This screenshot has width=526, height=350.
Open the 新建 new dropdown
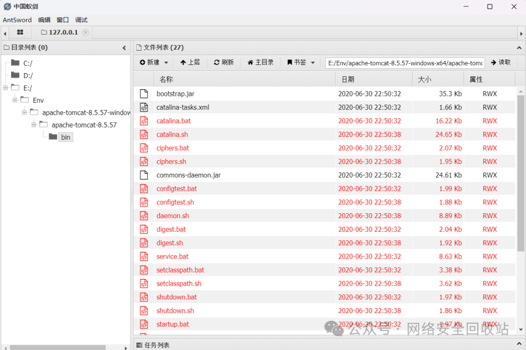(x=154, y=62)
